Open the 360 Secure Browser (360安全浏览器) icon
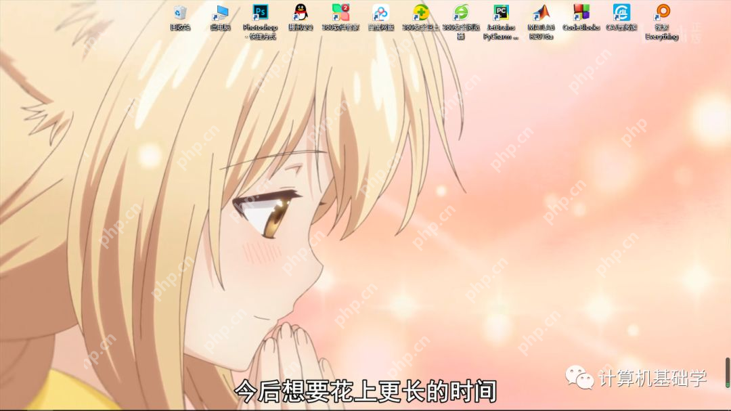 tap(461, 12)
